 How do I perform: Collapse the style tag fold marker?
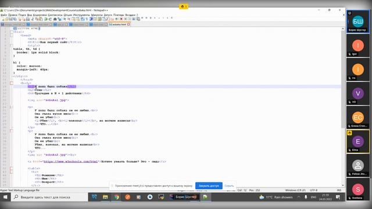[12, 45]
